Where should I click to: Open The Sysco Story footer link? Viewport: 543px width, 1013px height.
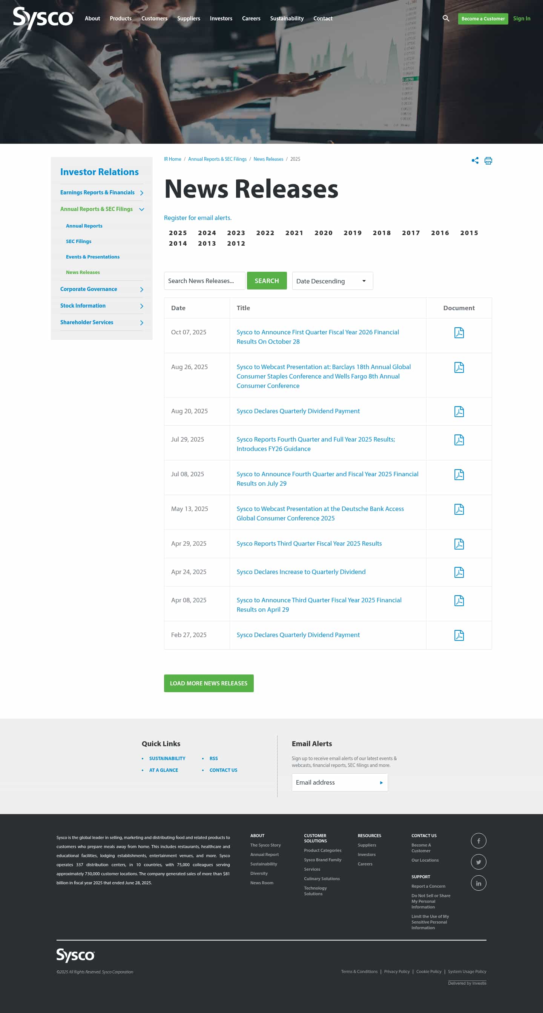click(x=265, y=845)
